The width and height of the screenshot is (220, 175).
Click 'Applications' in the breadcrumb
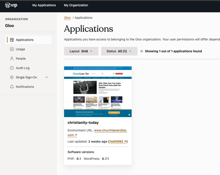point(83,18)
